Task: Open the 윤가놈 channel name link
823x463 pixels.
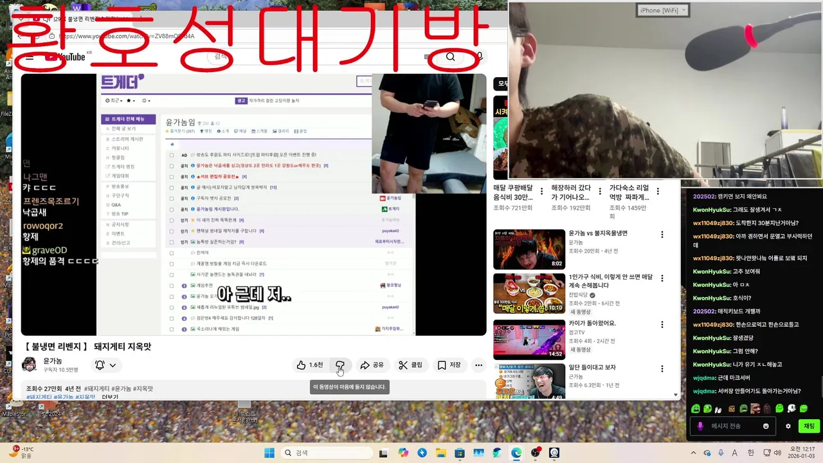Action: (53, 361)
